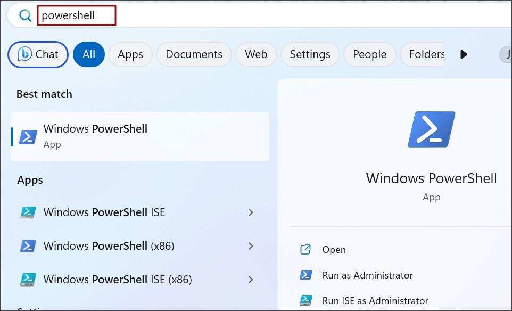This screenshot has height=311, width=512.
Task: Select the All filter tab
Action: pos(89,54)
